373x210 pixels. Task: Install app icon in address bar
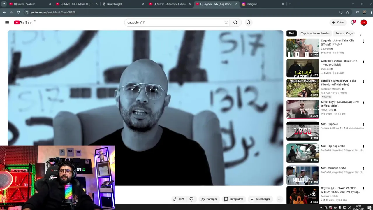(x=341, y=12)
